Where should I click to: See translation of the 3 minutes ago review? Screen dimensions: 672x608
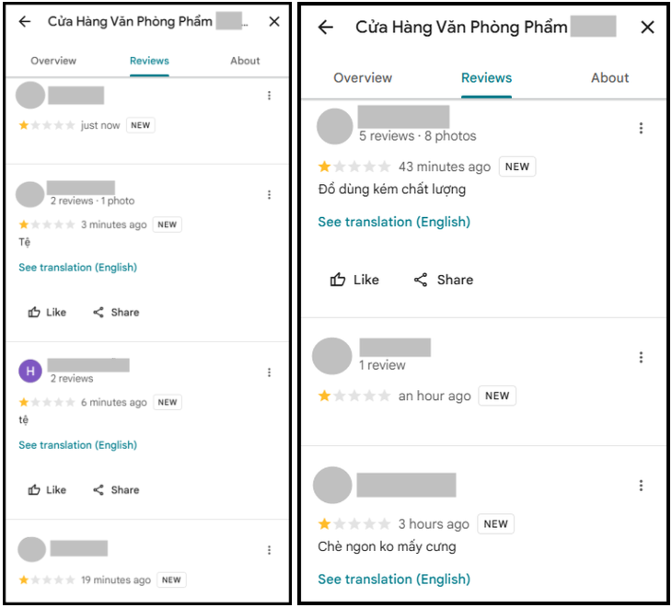click(77, 267)
